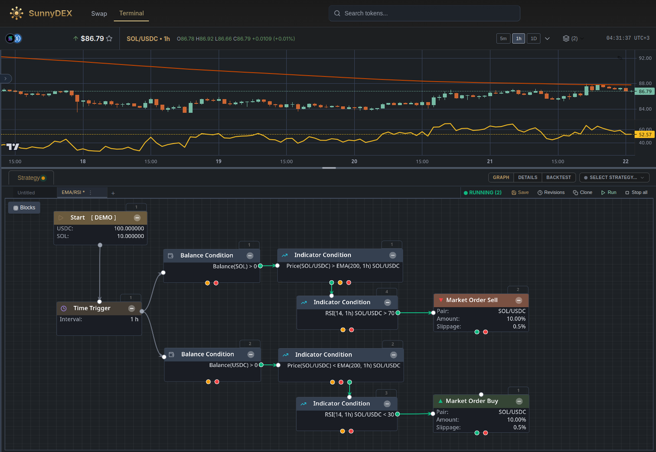Image resolution: width=656 pixels, height=452 pixels.
Task: Add SOL to favorites with star icon
Action: [109, 39]
